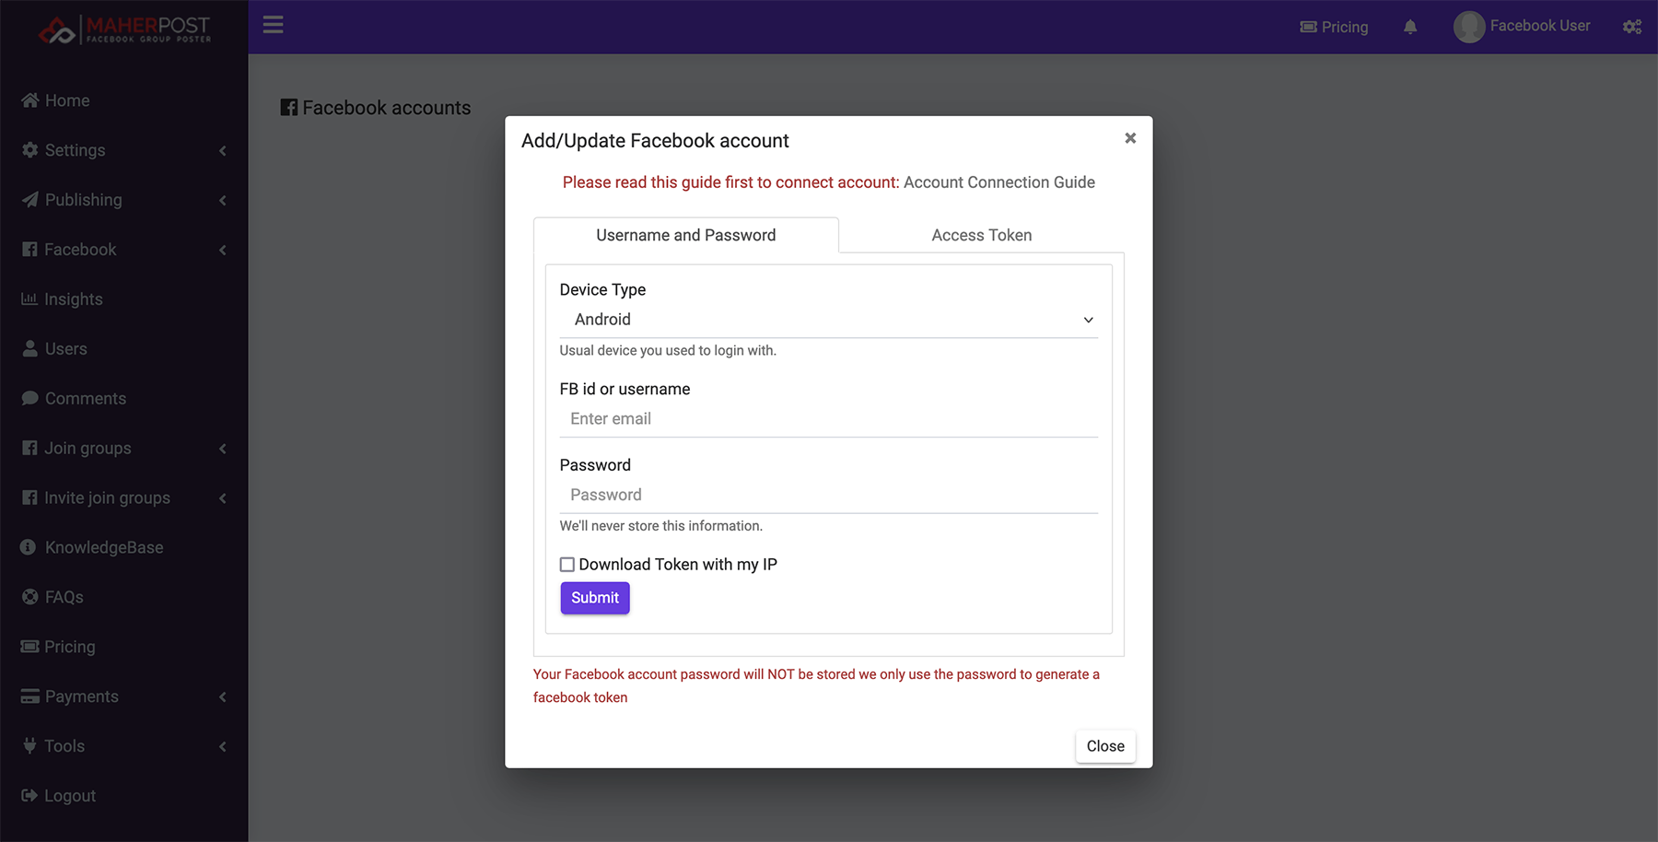Expand the Invite join groups chevron

pyautogui.click(x=223, y=498)
